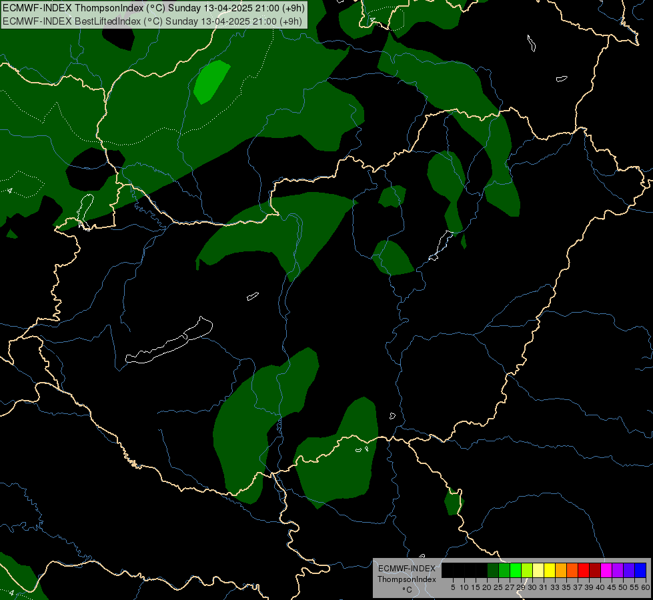Click the magenta 40–45 legend swatch
Screen dimensions: 653x600
tap(606, 570)
